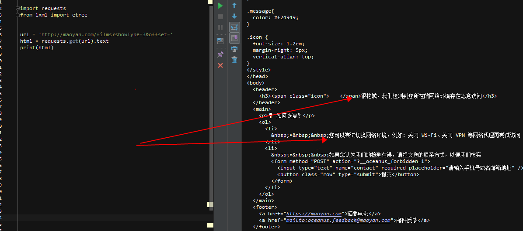Click 'font-size: 1.2em;' output line
This screenshot has height=231, width=523.
(279, 44)
